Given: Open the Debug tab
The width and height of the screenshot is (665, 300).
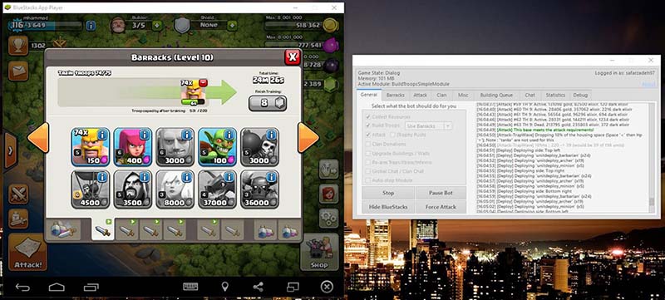Looking at the screenshot, I should (x=580, y=95).
